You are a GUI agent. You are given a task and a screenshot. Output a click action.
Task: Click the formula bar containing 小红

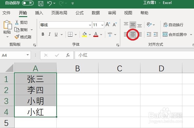click(x=134, y=55)
